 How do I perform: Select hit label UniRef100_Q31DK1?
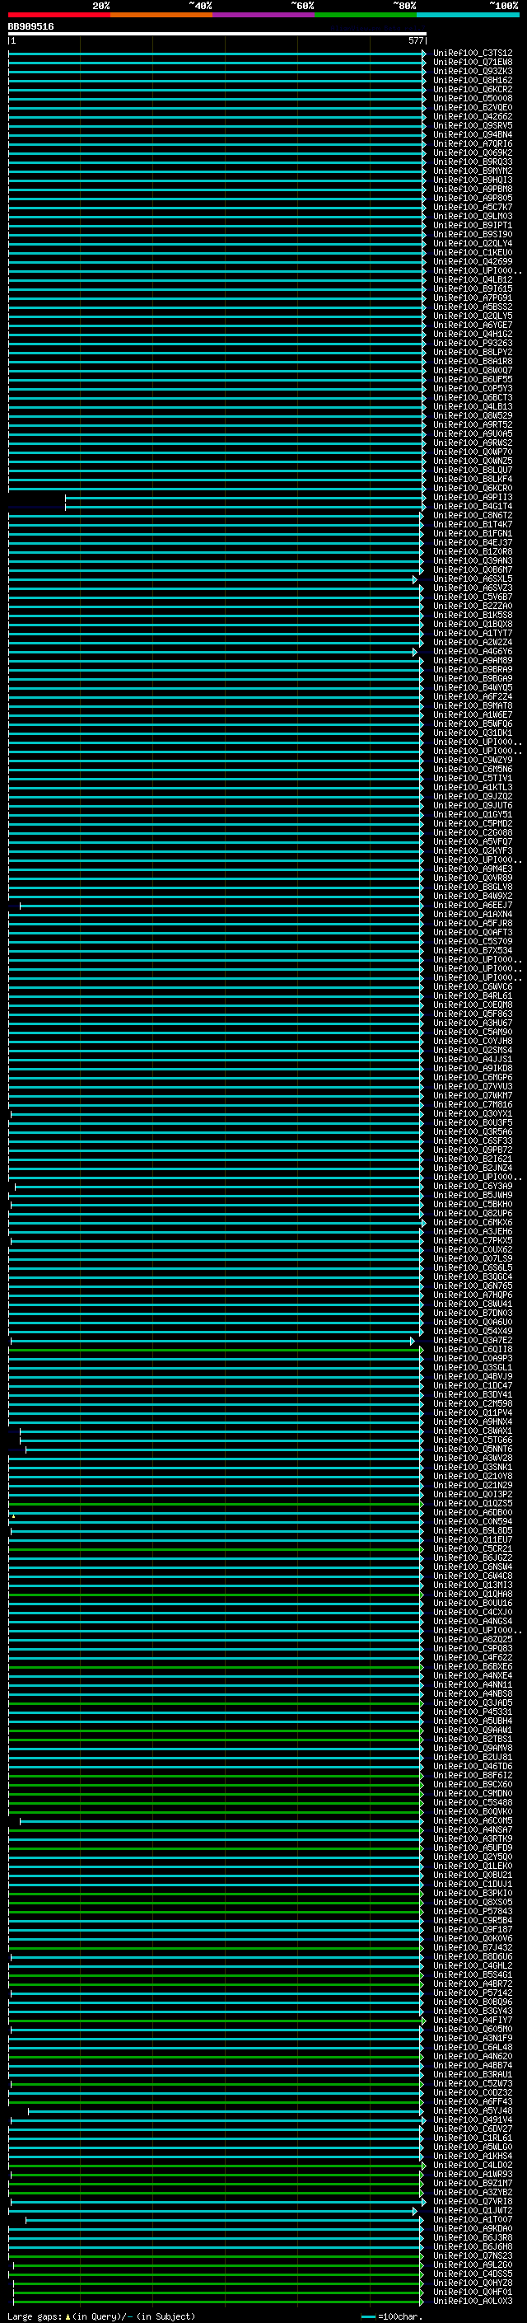(473, 733)
